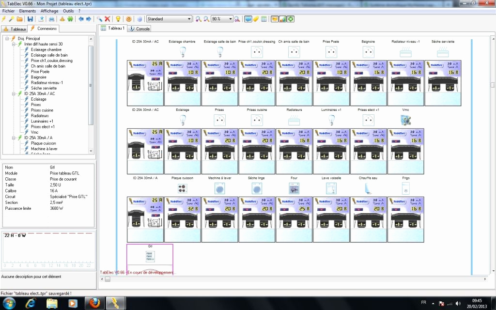Viewport: 496px width, 310px height.
Task: Click the yellow lightbulb toolbar icon
Action: coord(118,19)
